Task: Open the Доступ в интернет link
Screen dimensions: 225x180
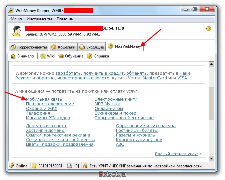Action: (46, 126)
